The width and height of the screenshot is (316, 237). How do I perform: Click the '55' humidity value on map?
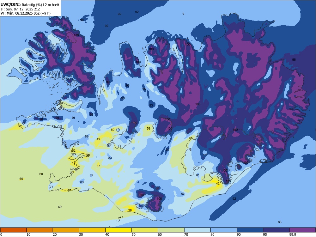point(191,138)
